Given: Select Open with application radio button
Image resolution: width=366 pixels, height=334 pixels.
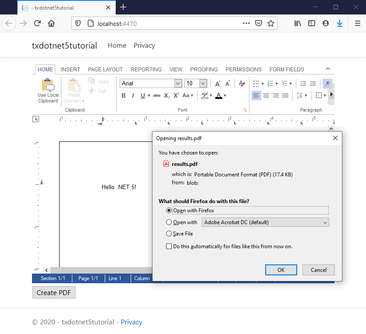Looking at the screenshot, I should coord(169,222).
